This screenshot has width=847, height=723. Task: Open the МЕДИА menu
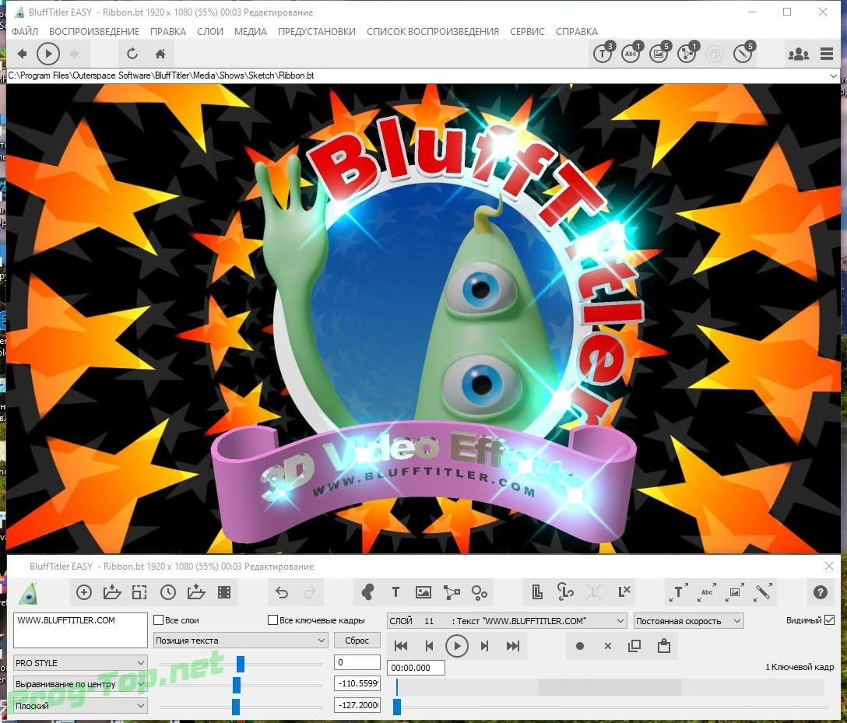coord(251,31)
